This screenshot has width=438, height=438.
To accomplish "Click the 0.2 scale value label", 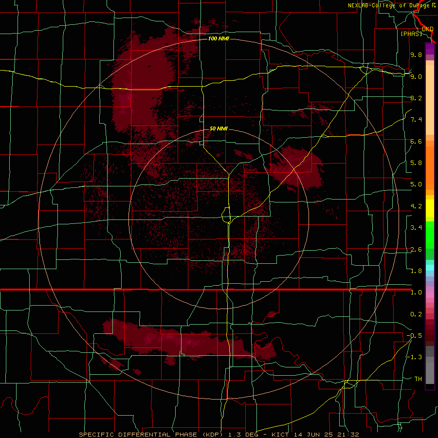I will point(416,314).
